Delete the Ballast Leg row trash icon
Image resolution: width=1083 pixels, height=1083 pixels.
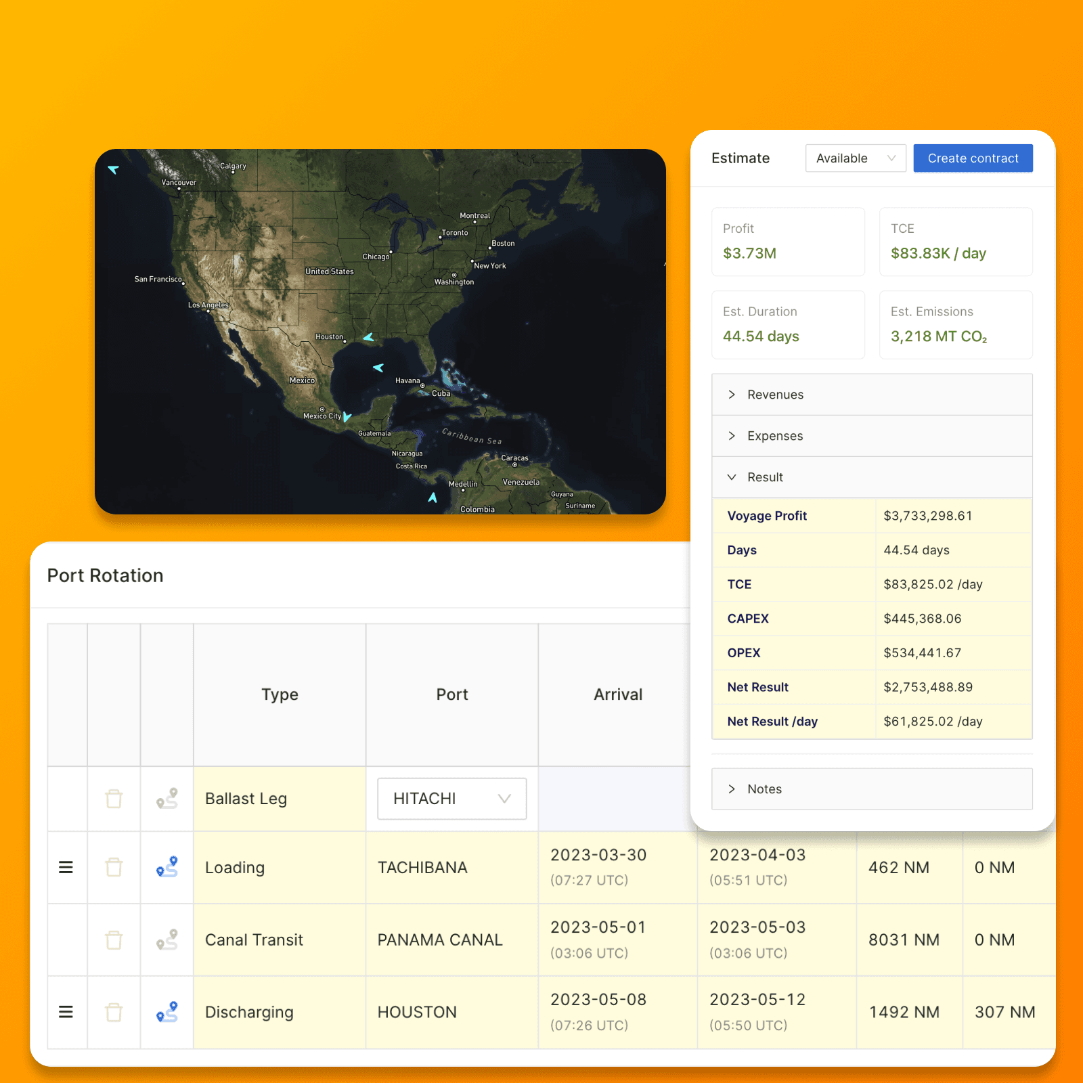tap(114, 799)
